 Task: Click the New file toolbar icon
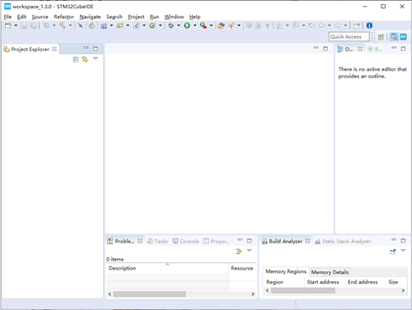(8, 26)
